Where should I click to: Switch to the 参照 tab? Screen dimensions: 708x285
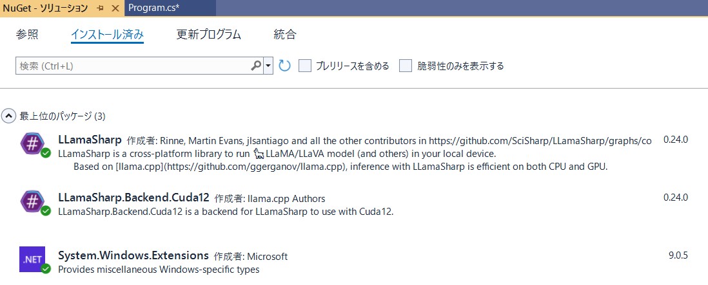(x=27, y=34)
